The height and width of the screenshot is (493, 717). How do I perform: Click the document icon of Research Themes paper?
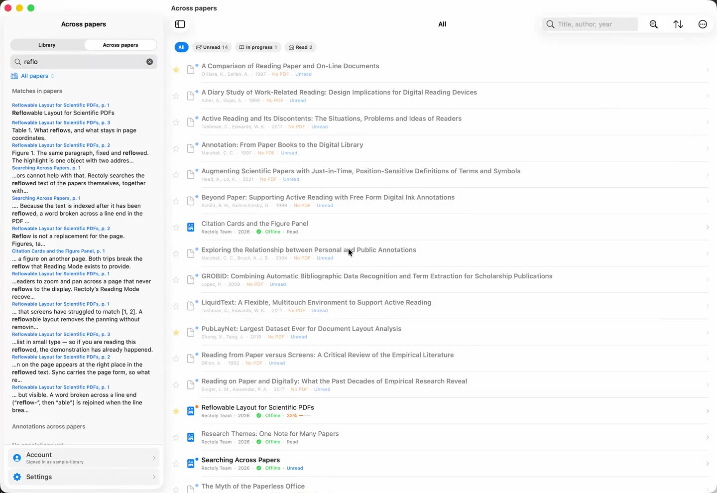tap(191, 438)
